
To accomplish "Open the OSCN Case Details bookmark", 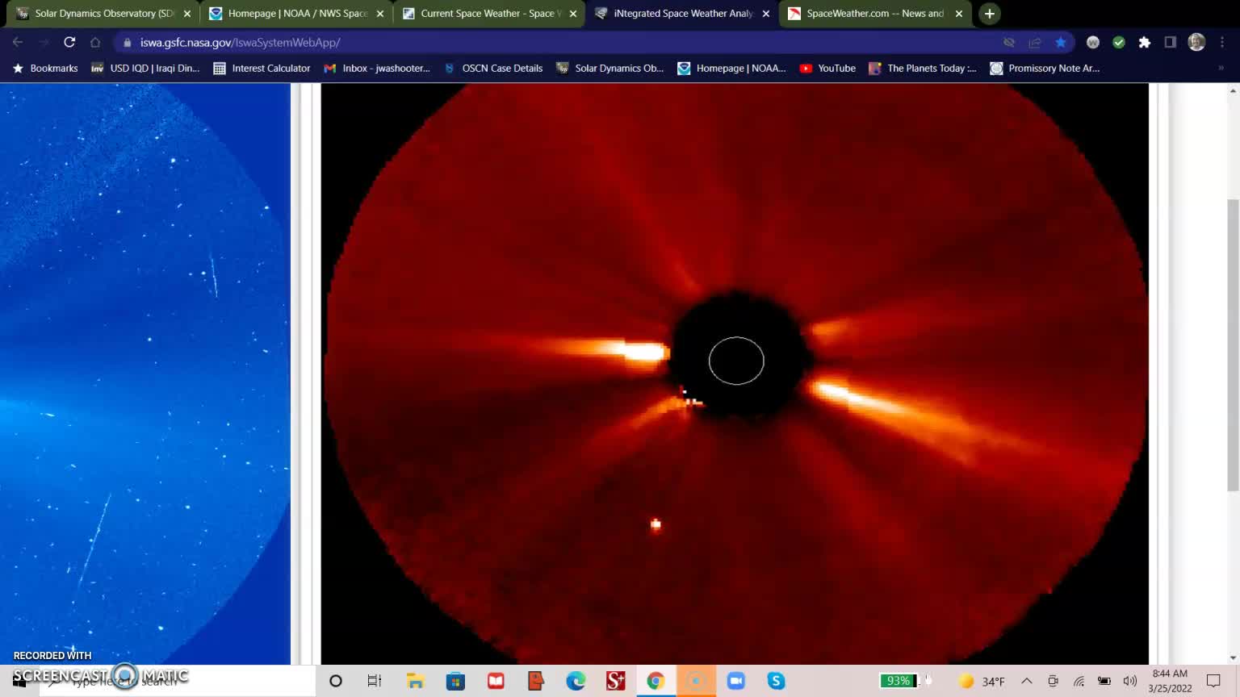I will click(493, 69).
